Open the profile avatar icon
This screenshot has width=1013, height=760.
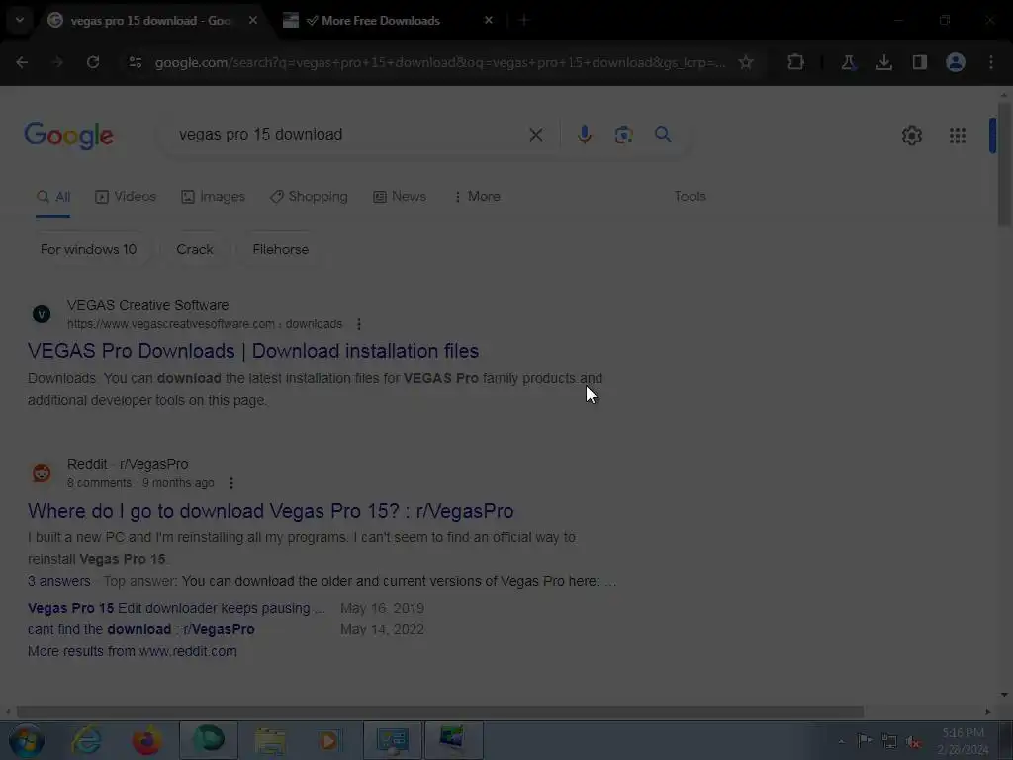[x=956, y=62]
